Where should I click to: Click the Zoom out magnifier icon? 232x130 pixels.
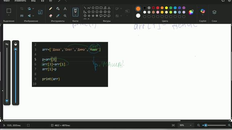(x=199, y=125)
